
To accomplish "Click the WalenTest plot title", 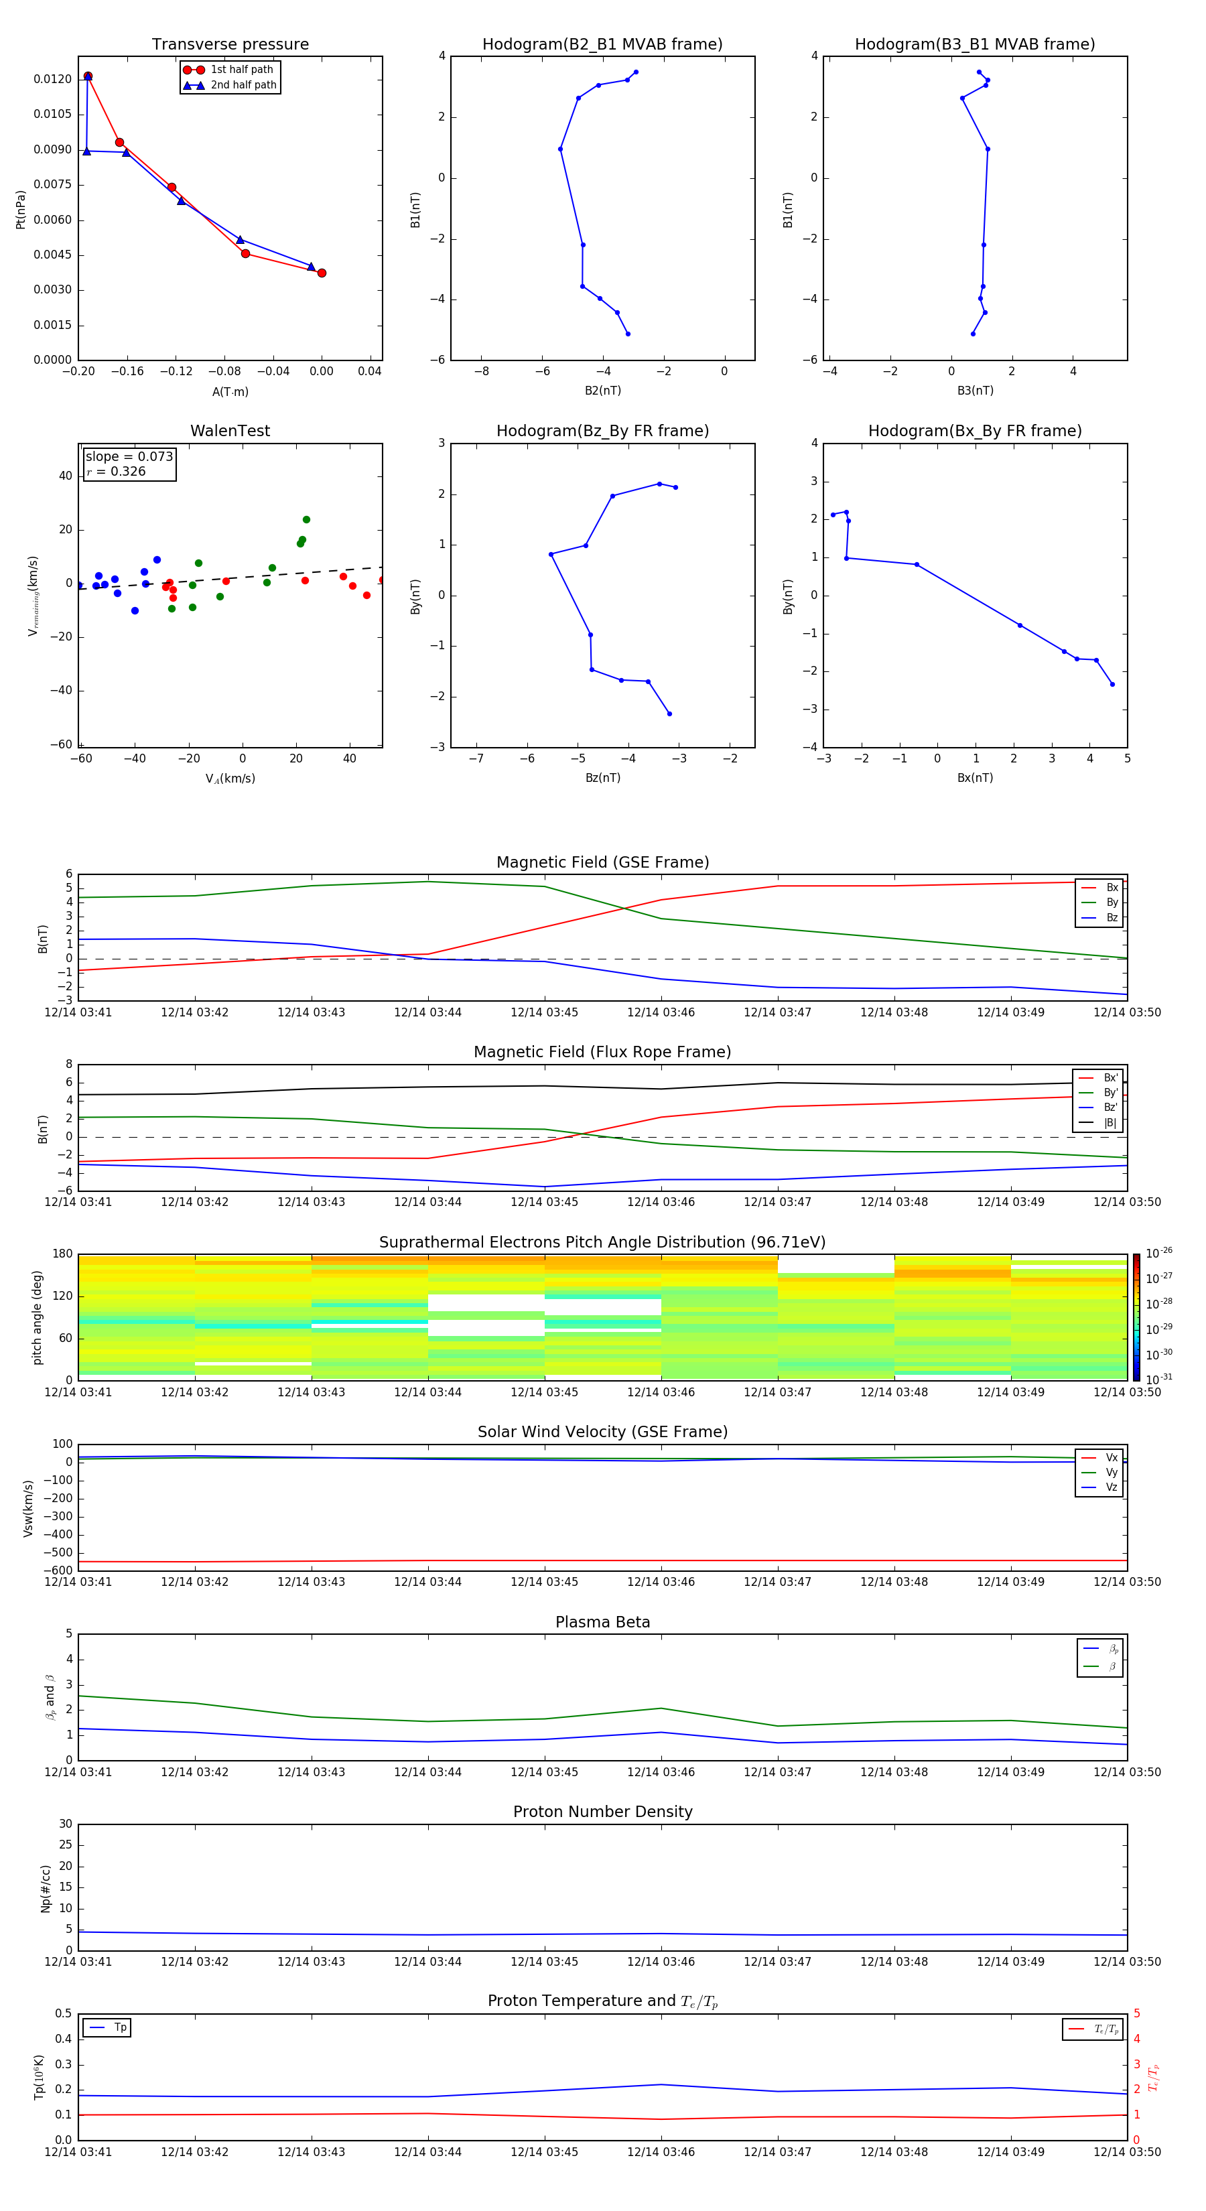I will (x=230, y=431).
